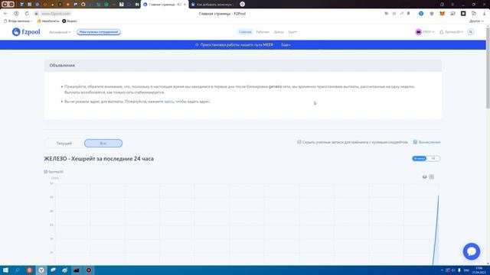Close the active F2Pool browser tab

(x=185, y=5)
